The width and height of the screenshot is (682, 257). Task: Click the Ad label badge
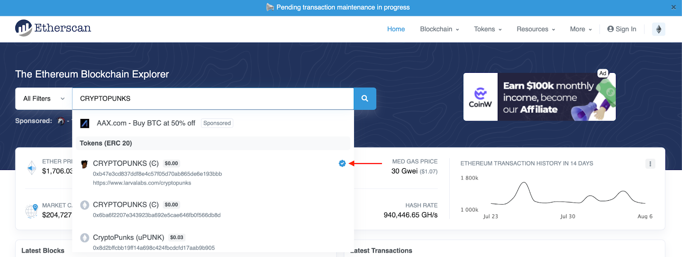pyautogui.click(x=603, y=73)
